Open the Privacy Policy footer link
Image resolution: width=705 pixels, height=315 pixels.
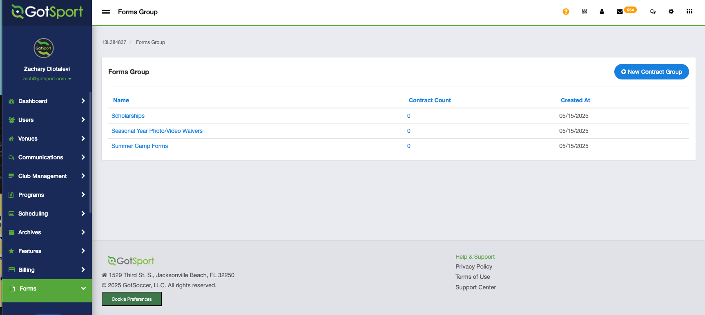coord(474,267)
